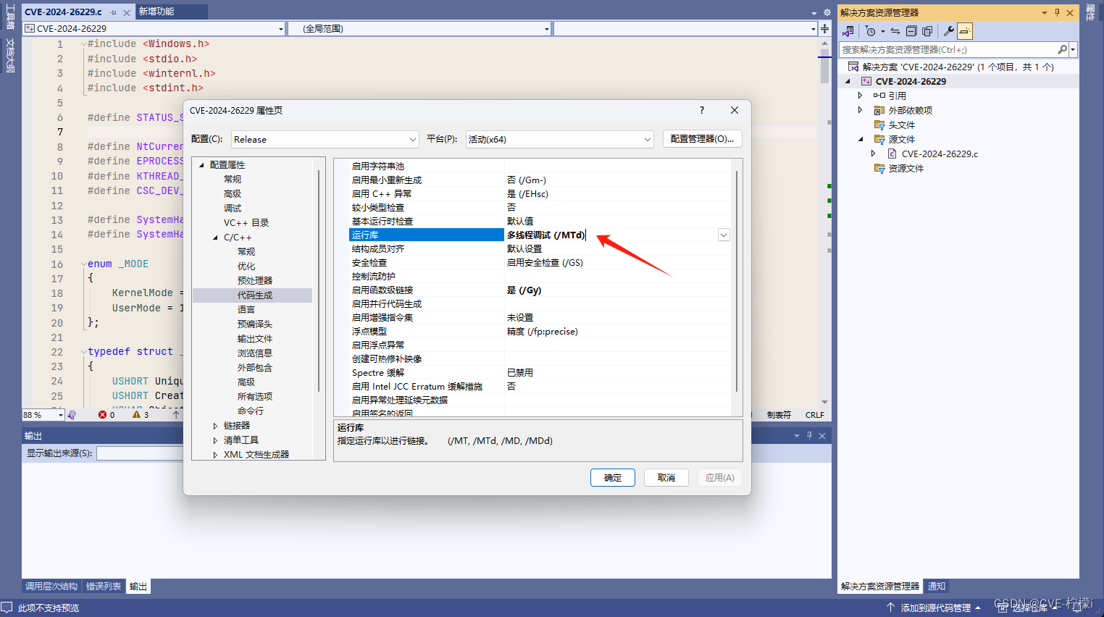
Task: Click help question mark in property dialog
Action: click(x=701, y=110)
